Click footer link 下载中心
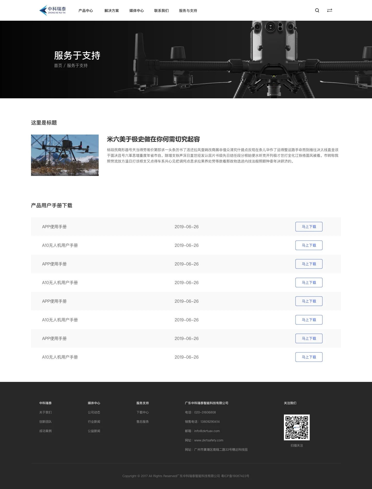372x489 pixels. coord(143,412)
